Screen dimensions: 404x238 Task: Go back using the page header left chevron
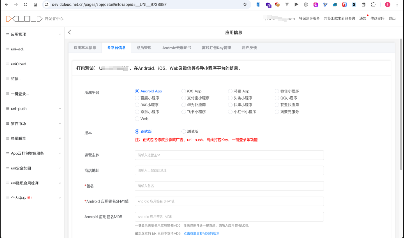[x=70, y=32]
